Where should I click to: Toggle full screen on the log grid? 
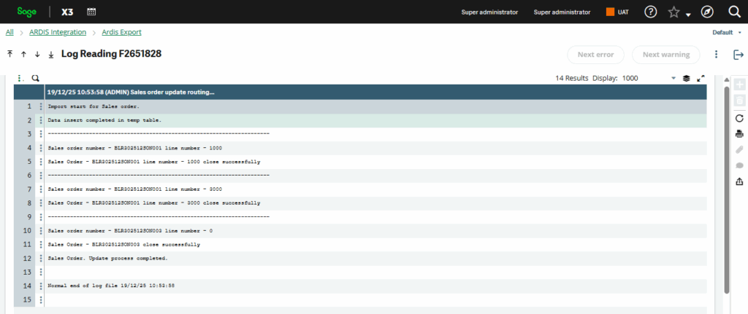701,78
